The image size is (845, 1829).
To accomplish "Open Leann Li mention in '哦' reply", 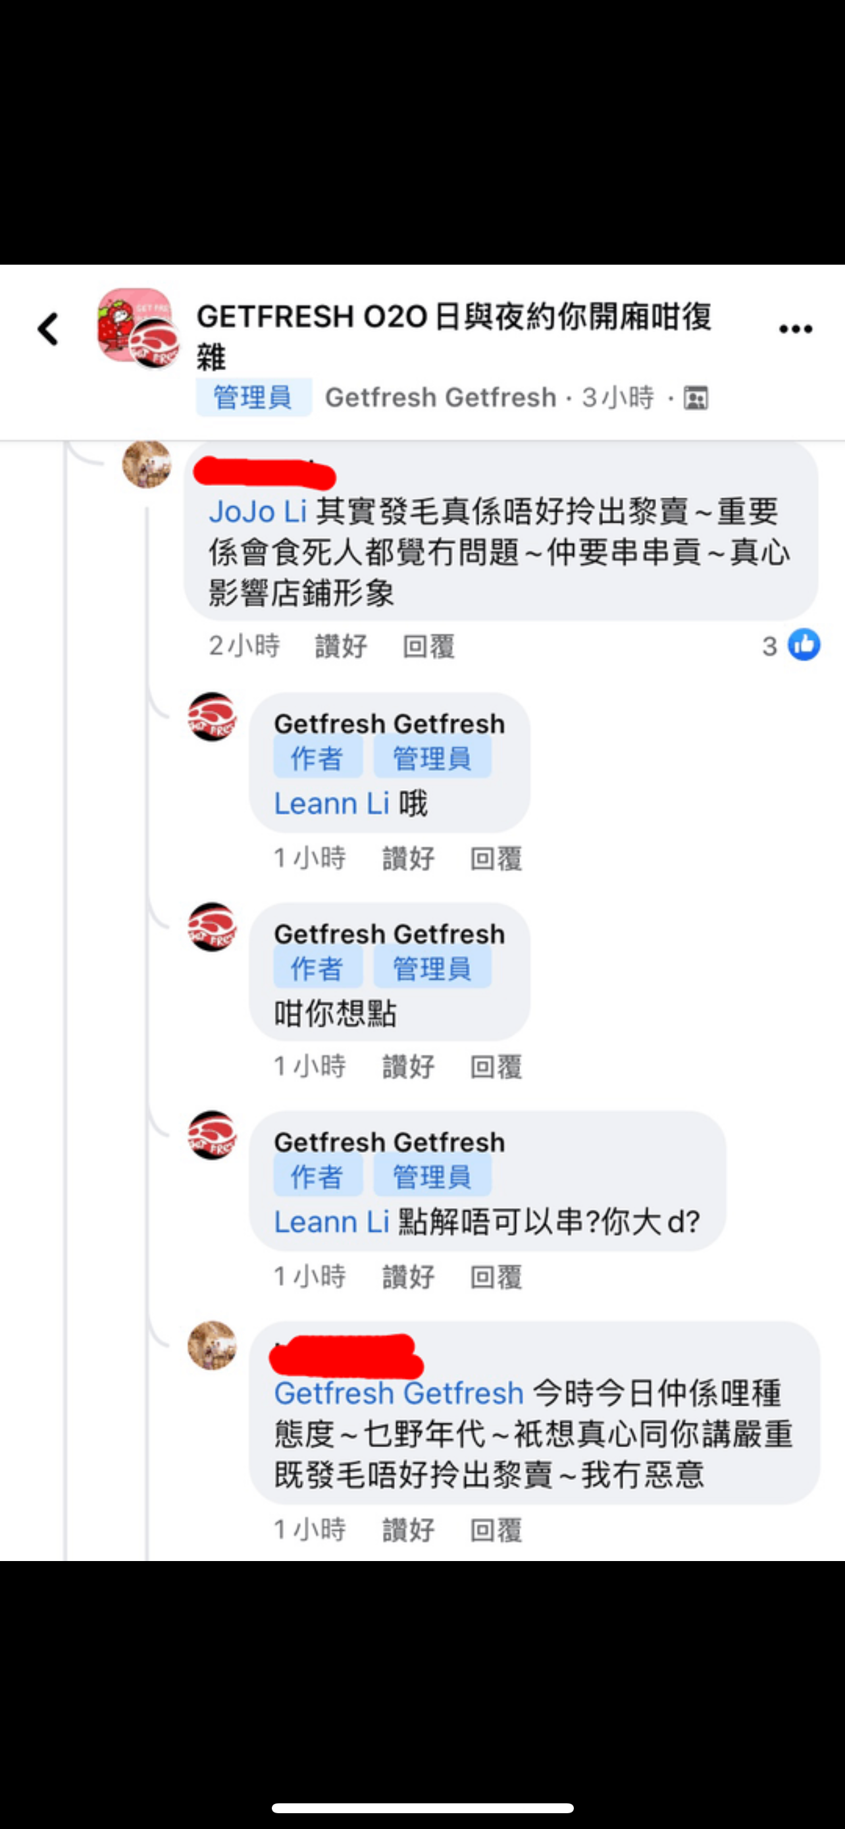I will pos(332,804).
